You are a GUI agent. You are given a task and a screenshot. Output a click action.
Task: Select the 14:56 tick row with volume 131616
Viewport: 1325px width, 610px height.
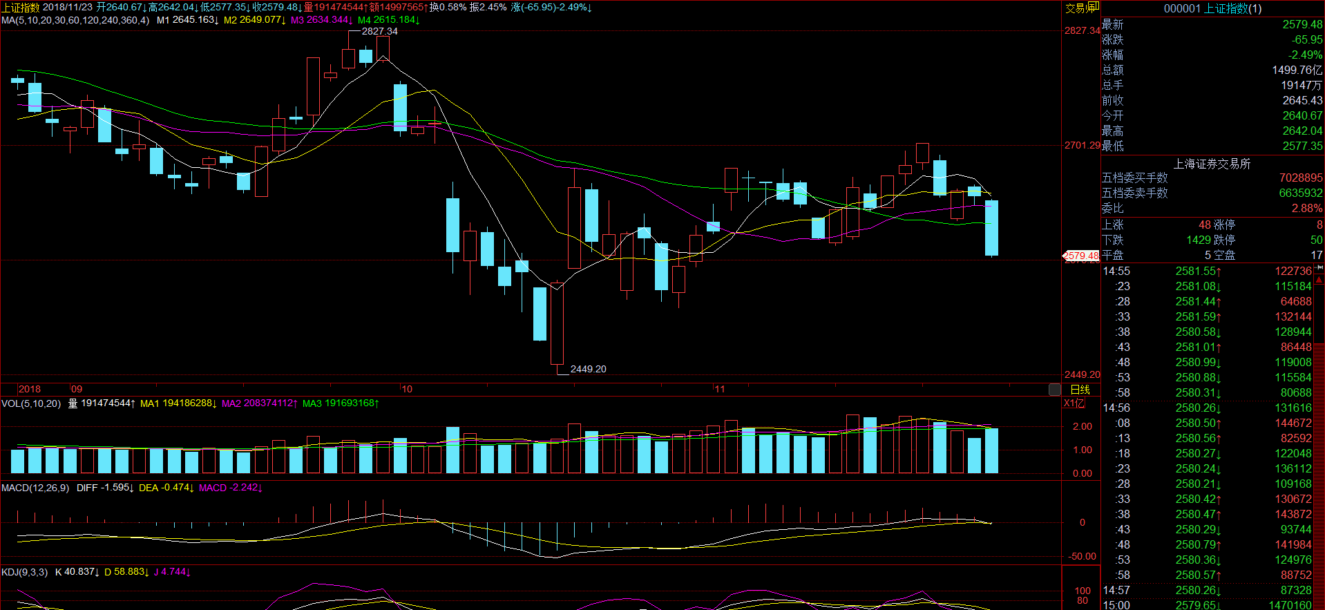tap(1207, 408)
